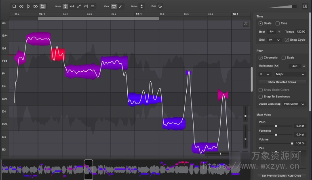Image resolution: width=312 pixels, height=180 pixels.
Task: Select the red note blob at G4
Action: pyautogui.click(x=58, y=54)
